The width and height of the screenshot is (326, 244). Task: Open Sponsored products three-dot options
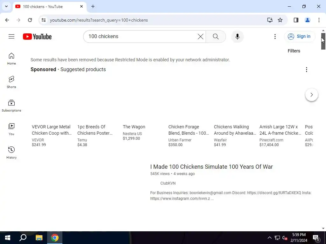(306, 70)
